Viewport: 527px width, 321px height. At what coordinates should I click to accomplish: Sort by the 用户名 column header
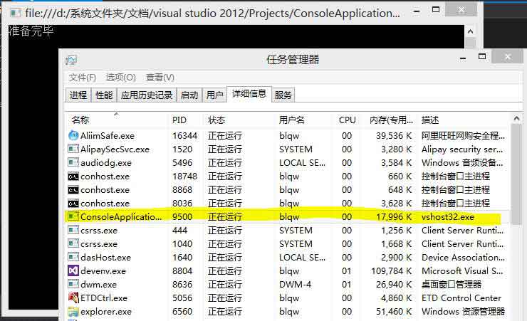pyautogui.click(x=292, y=120)
